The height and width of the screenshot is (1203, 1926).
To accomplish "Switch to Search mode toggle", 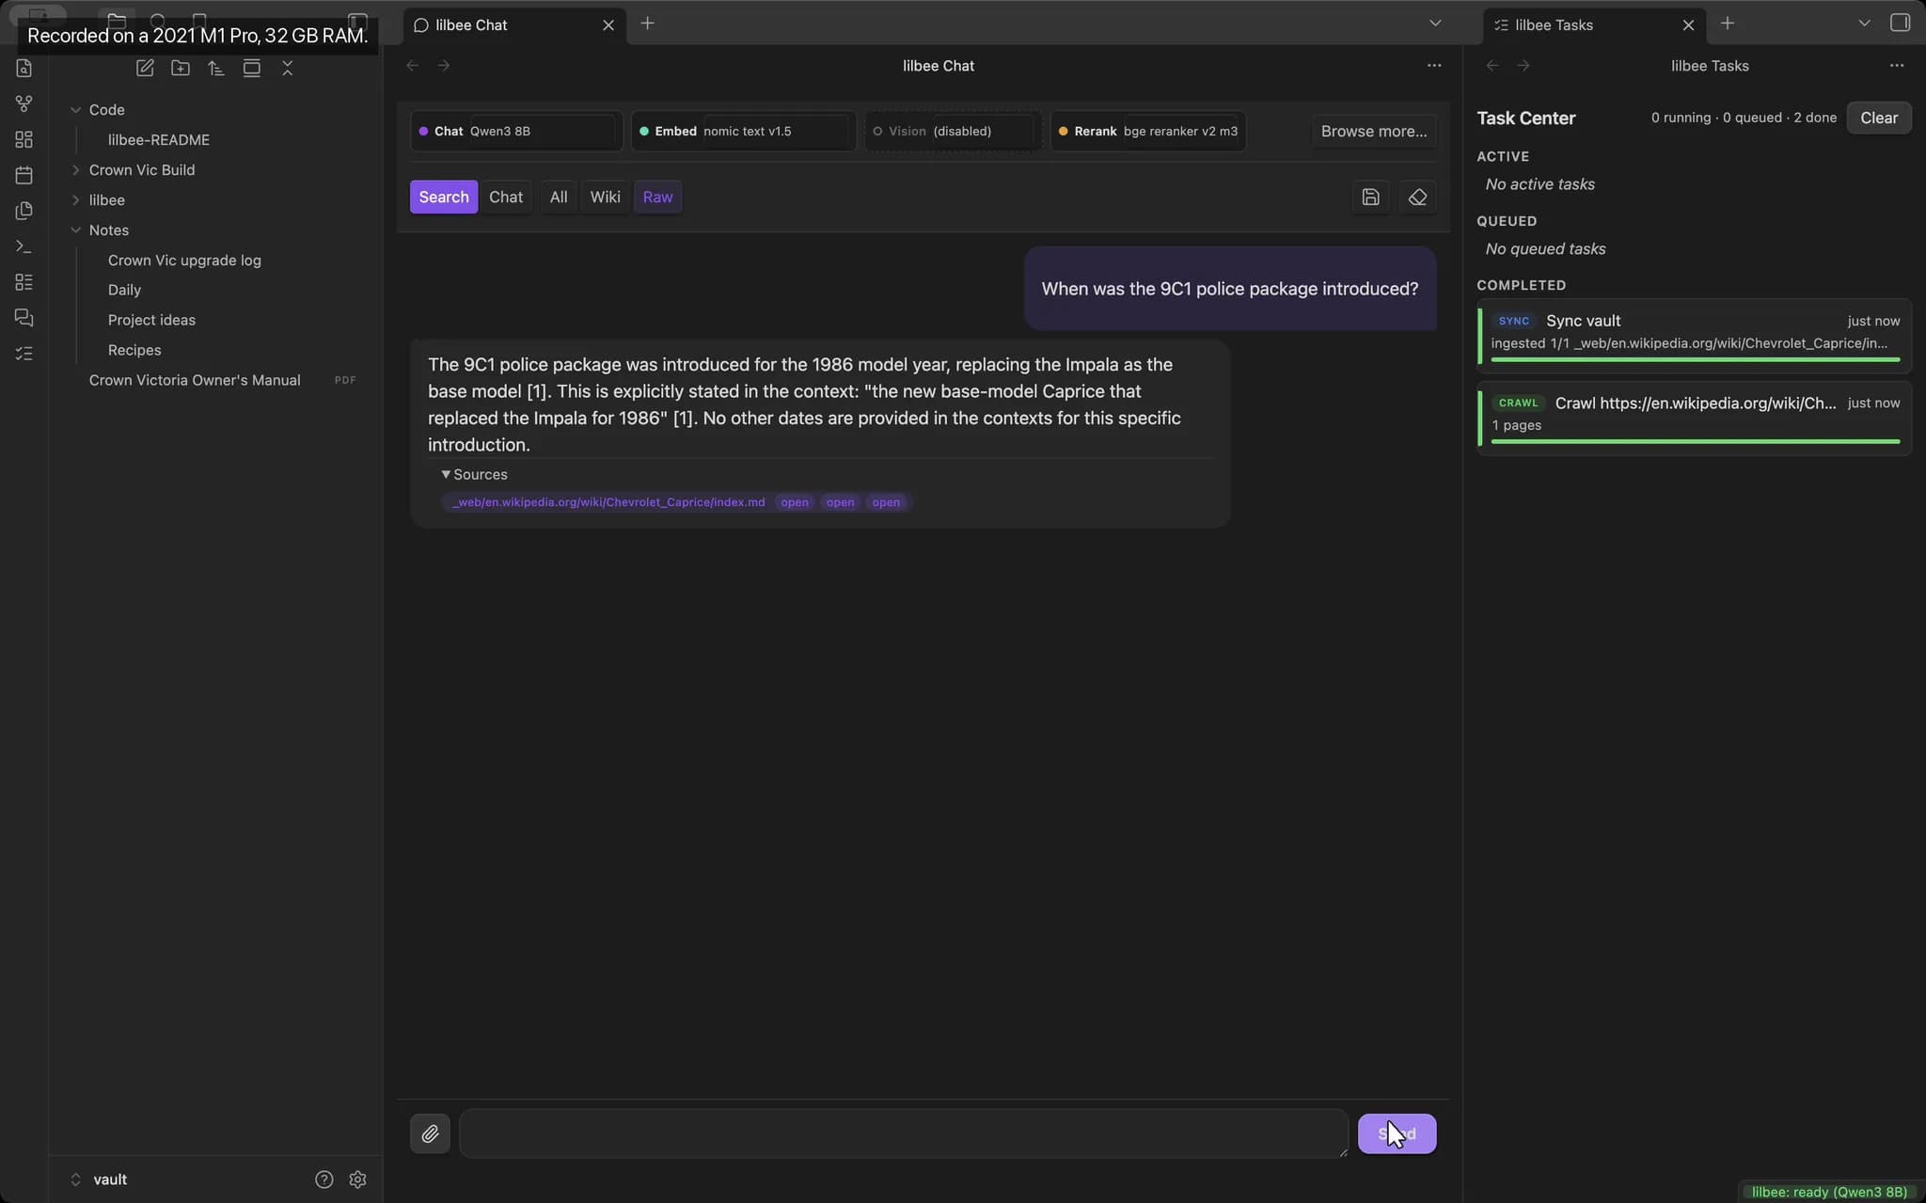I will click(444, 197).
